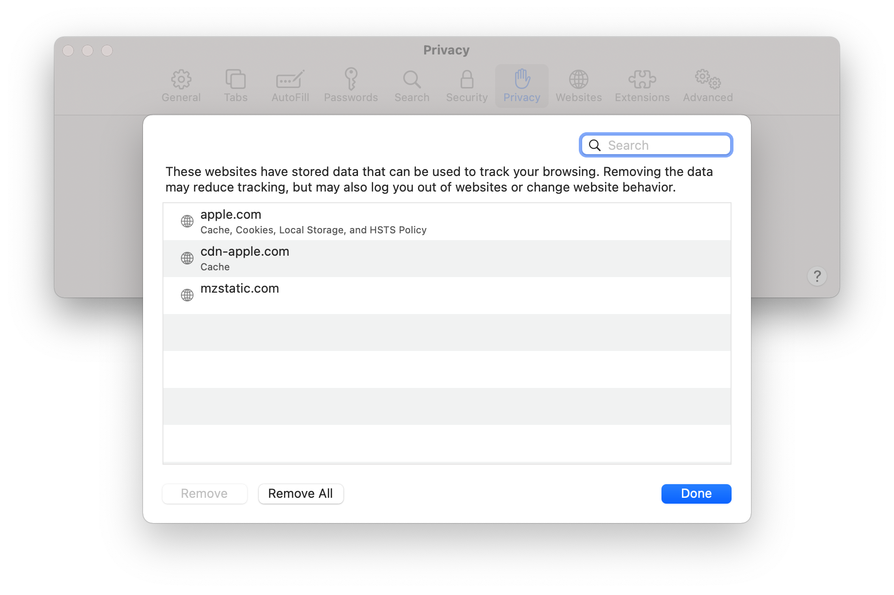Screen dimensions: 894x595
Task: Open the Passwords preferences pane
Action: (x=351, y=86)
